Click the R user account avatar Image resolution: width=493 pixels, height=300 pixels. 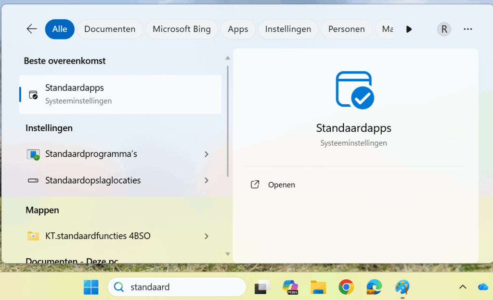pos(444,29)
